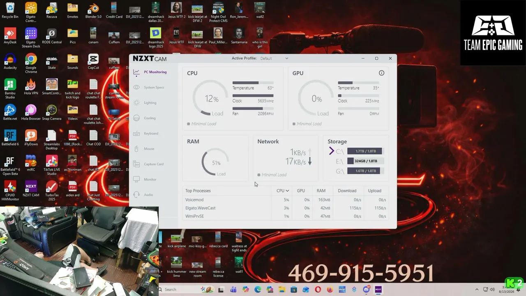Select the Battlefield 6 desktop icon
This screenshot has height=296, width=526.
[x=10, y=138]
